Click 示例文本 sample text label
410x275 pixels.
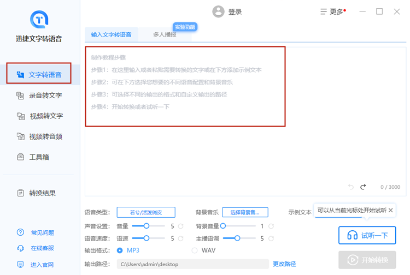[x=300, y=212]
